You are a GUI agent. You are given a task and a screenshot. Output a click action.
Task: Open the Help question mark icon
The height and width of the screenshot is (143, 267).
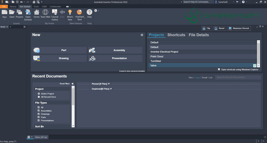[89, 12]
